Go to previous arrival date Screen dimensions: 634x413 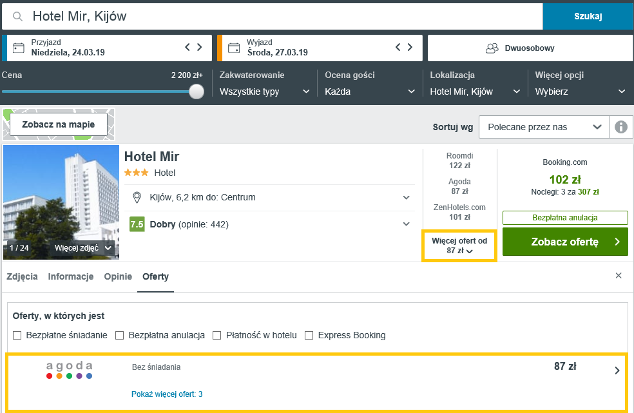tap(187, 47)
